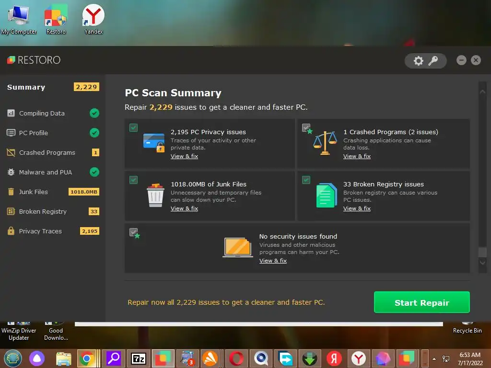Open Malware and PUA section
Image resolution: width=491 pixels, height=368 pixels.
[x=53, y=172]
